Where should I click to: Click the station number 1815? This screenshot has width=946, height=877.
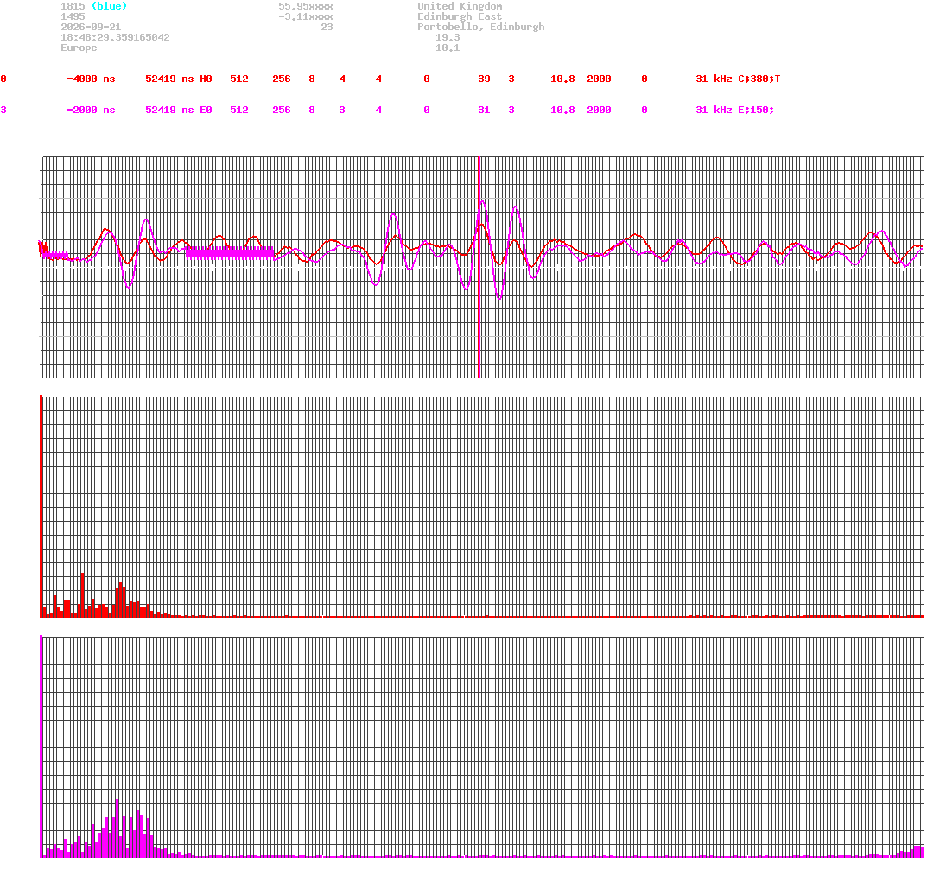pyautogui.click(x=73, y=6)
